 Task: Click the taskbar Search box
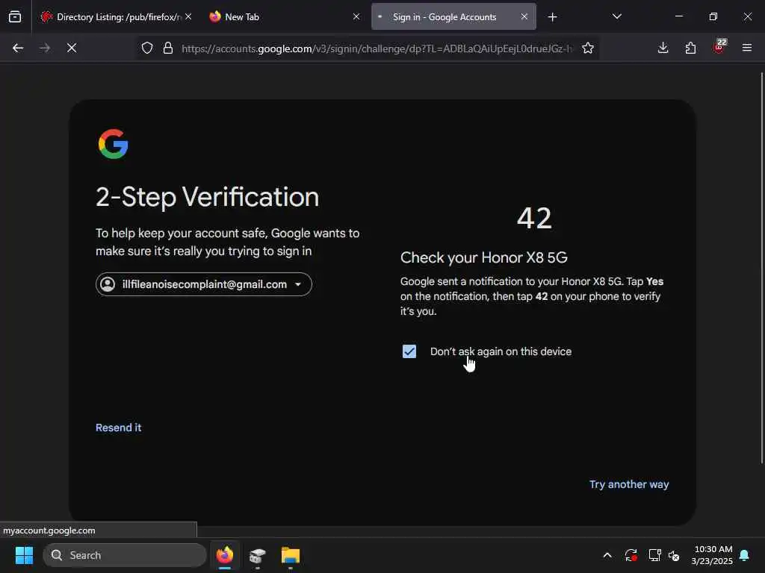(x=125, y=555)
